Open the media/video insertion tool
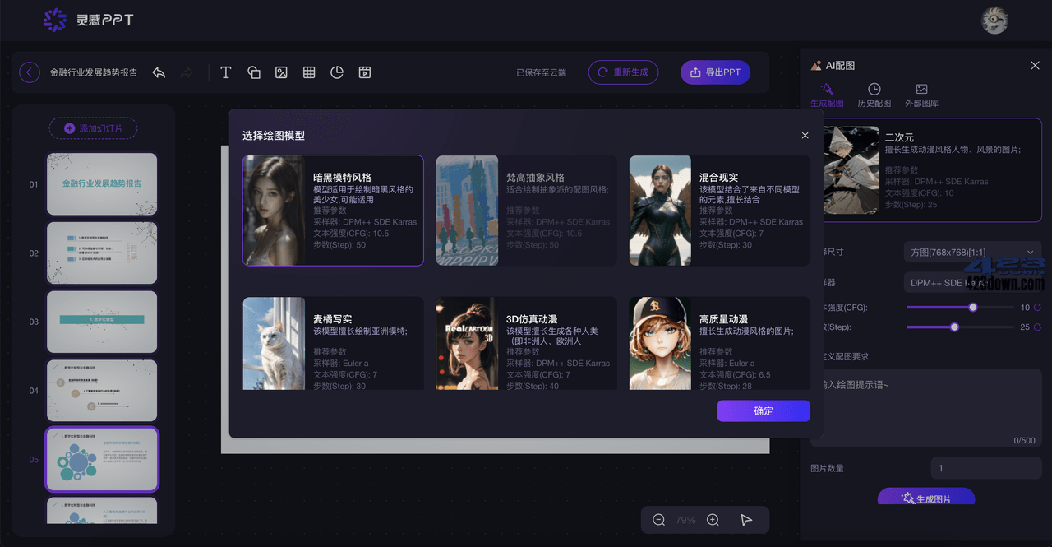The image size is (1052, 547). click(364, 72)
